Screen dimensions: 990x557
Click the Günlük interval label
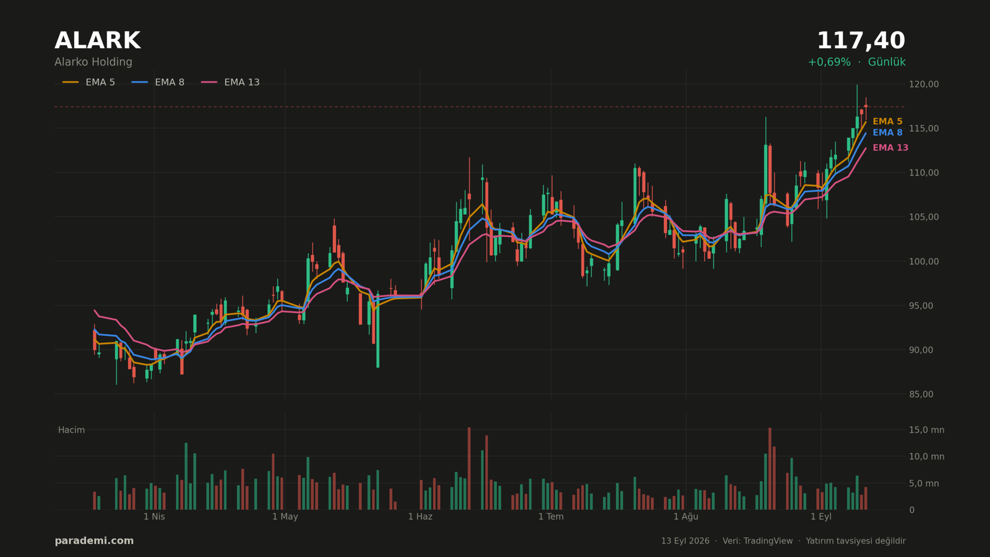pyautogui.click(x=887, y=62)
